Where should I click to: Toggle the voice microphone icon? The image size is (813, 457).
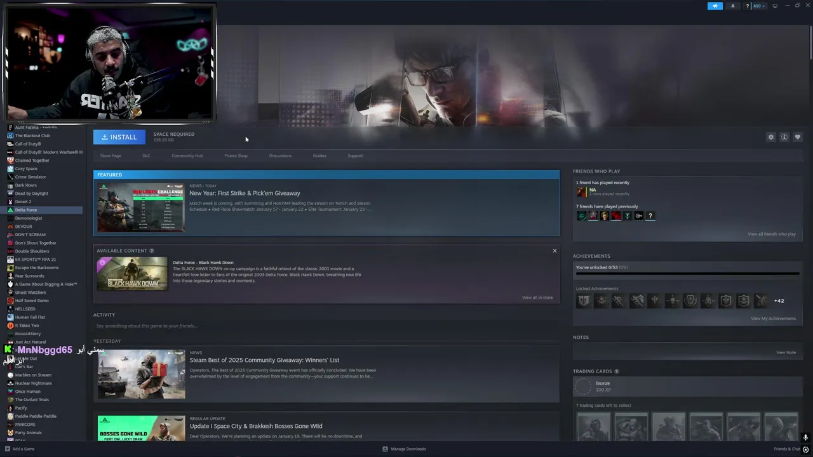coord(805,437)
